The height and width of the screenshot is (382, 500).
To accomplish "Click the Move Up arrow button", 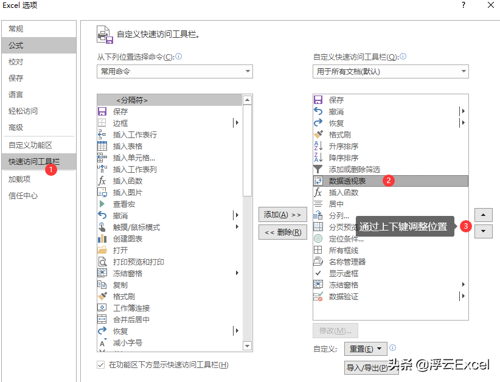I will (x=484, y=215).
